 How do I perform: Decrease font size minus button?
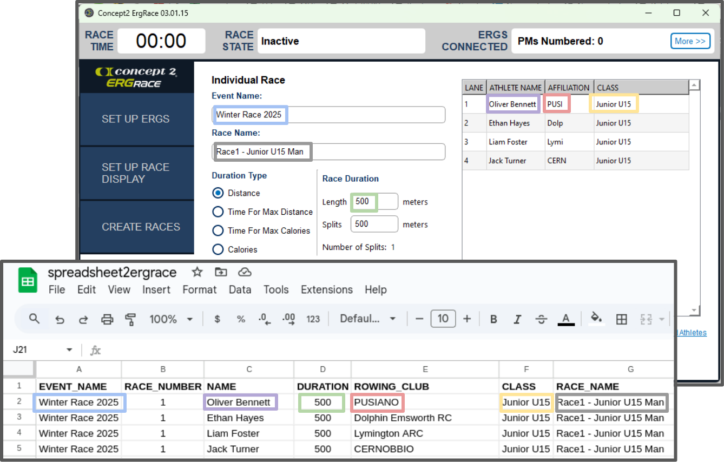pos(419,319)
